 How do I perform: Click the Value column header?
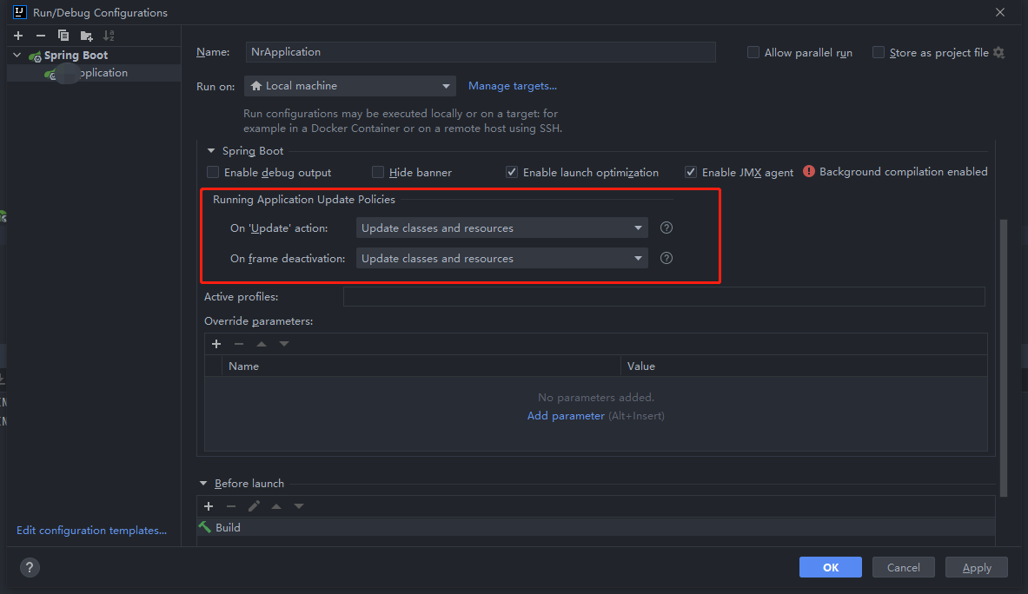[804, 366]
